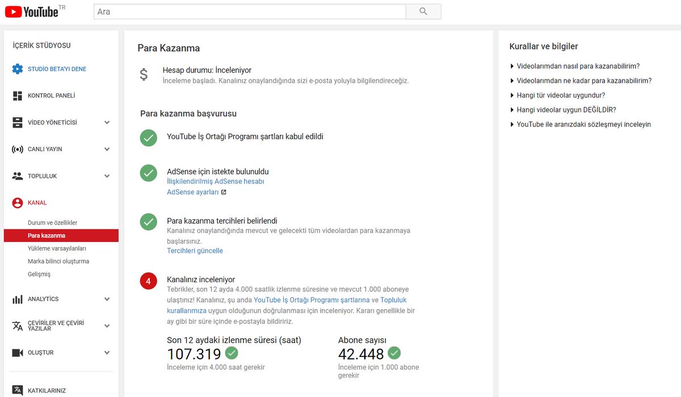The width and height of the screenshot is (681, 397).
Task: Focus the Ara search field
Action: pyautogui.click(x=250, y=11)
